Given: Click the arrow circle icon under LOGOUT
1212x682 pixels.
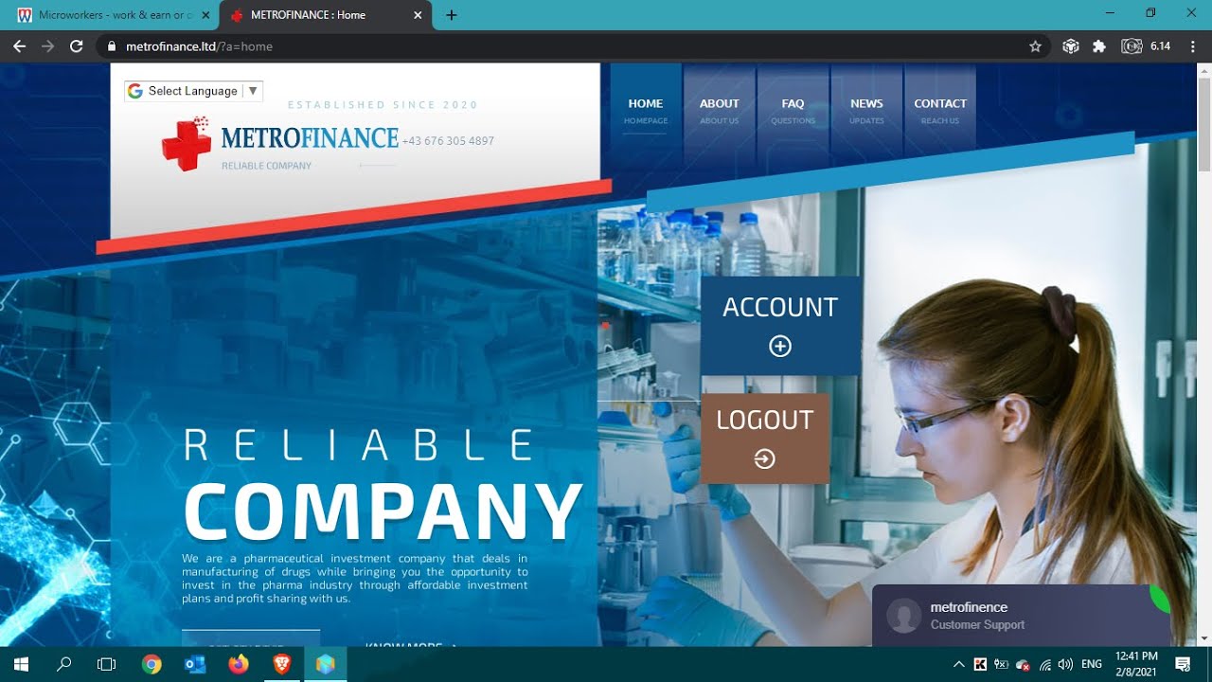Looking at the screenshot, I should [764, 459].
